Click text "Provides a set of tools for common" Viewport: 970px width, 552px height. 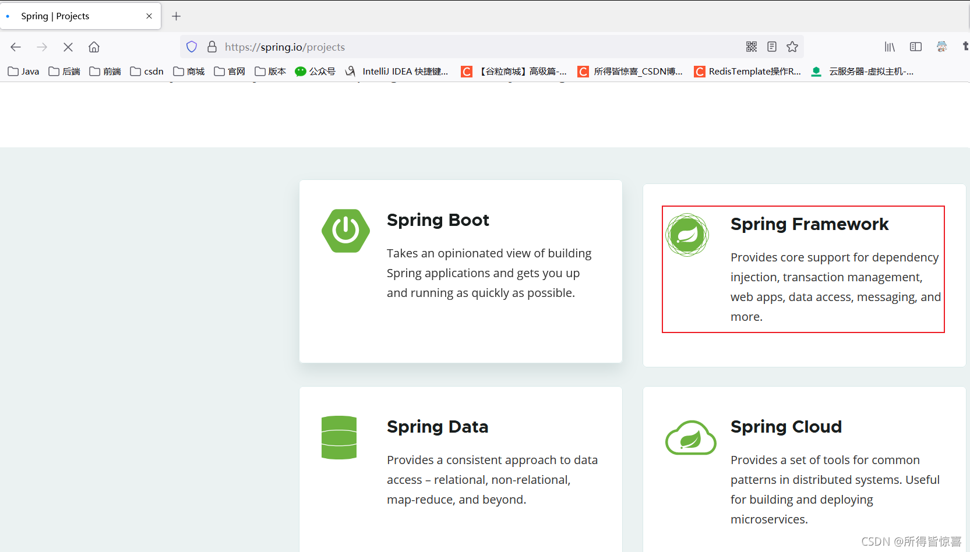point(825,460)
